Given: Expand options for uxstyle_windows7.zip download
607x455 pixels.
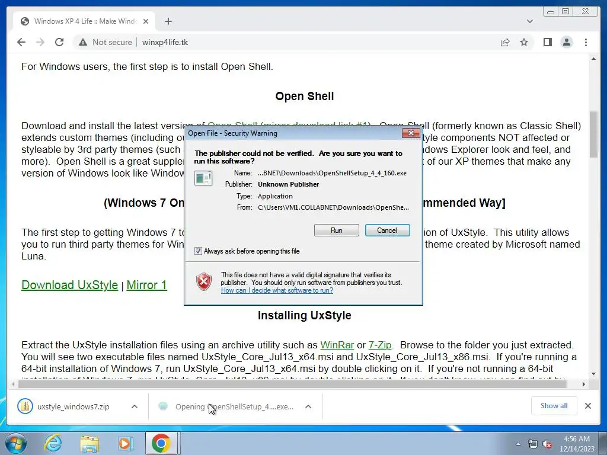Looking at the screenshot, I should (135, 406).
